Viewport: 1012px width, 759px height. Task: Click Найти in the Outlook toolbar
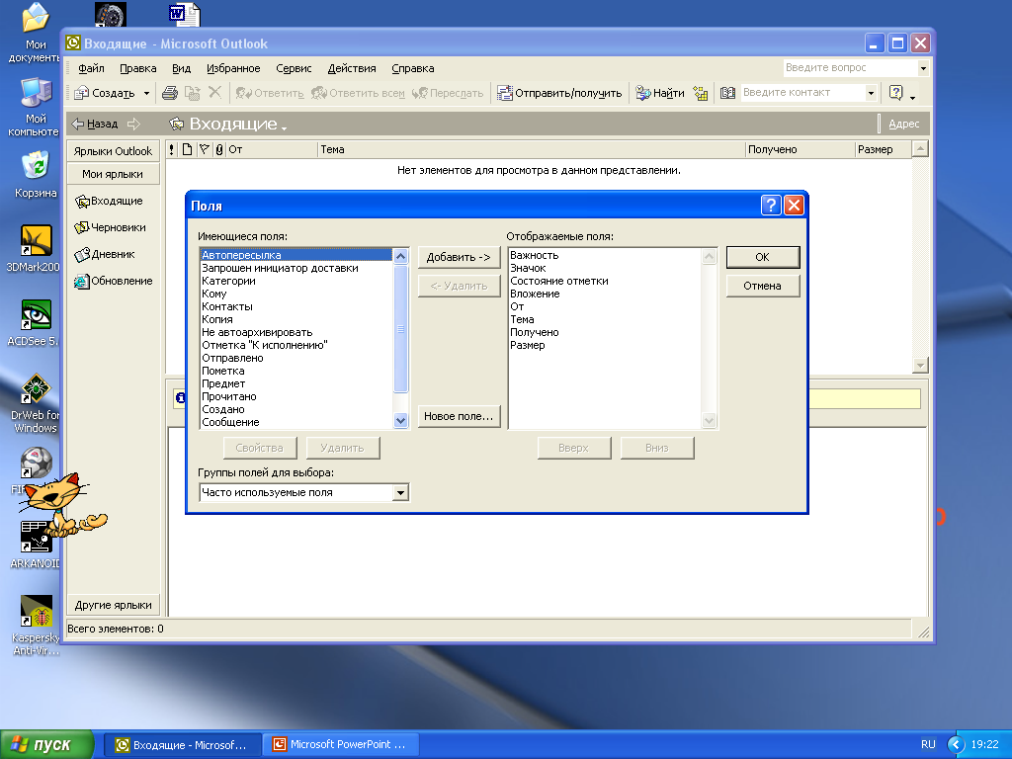tap(659, 93)
